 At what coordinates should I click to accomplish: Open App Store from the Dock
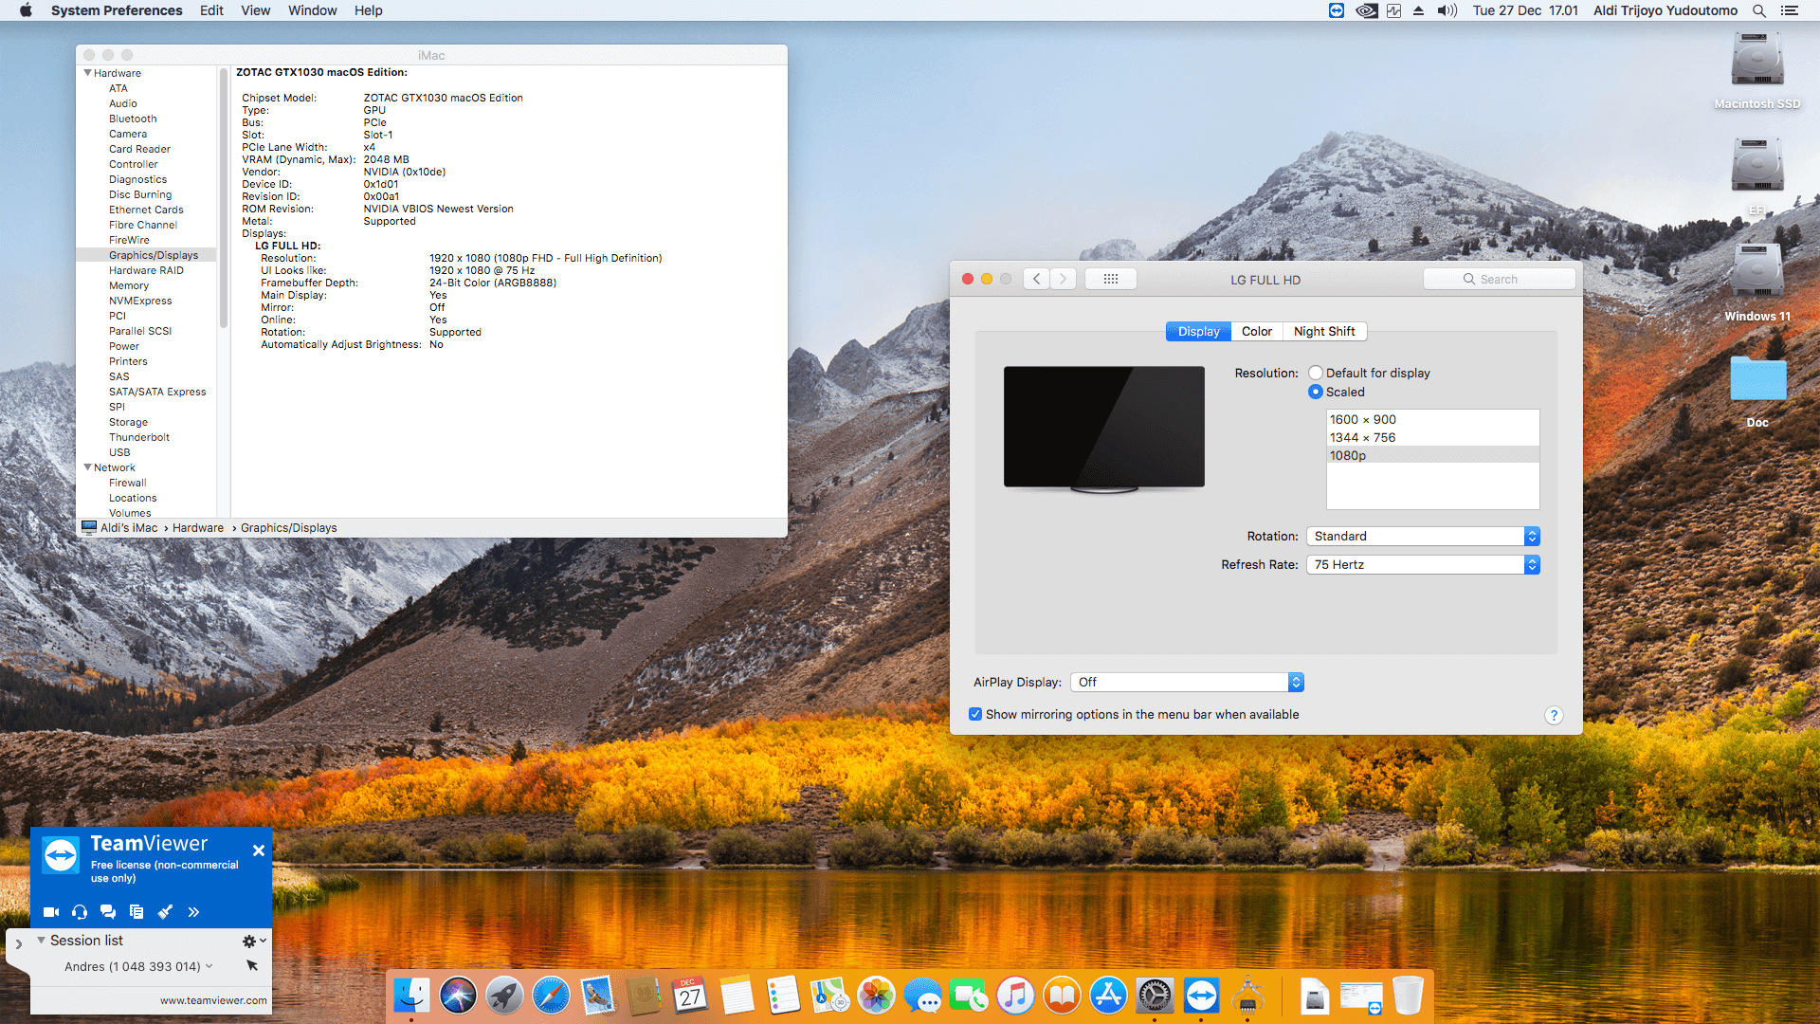coord(1108,996)
